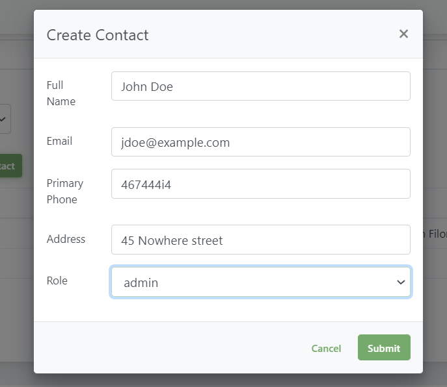Click the Email label
This screenshot has width=447, height=387.
point(59,141)
